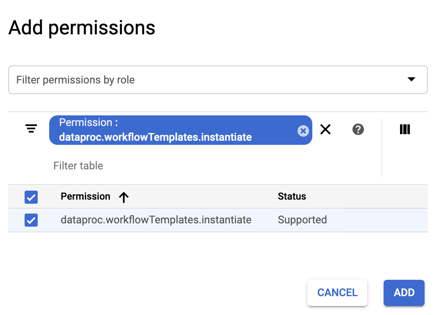Open the column display options icon
Screen dimensions: 441x315
pos(405,129)
